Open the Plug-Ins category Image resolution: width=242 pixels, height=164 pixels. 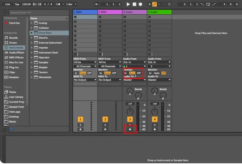pyautogui.click(x=11, y=67)
